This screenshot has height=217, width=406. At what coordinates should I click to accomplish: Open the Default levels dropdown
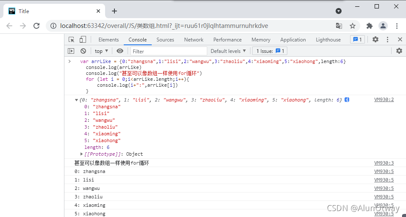tap(228, 51)
